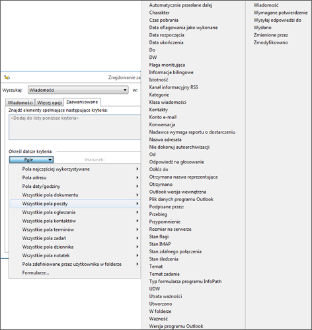Select Data rozpoczęcia field
This screenshot has width=312, height=330.
click(x=167, y=35)
